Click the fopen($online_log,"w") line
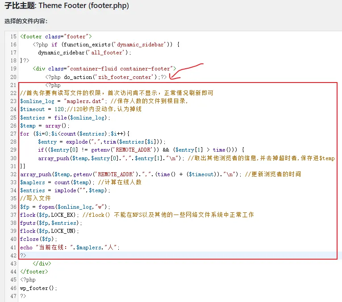This screenshot has height=302, width=342. coord(65,207)
